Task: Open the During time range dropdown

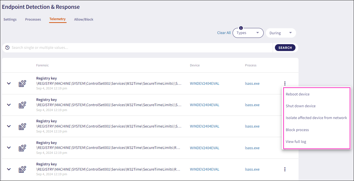Action: pos(280,33)
